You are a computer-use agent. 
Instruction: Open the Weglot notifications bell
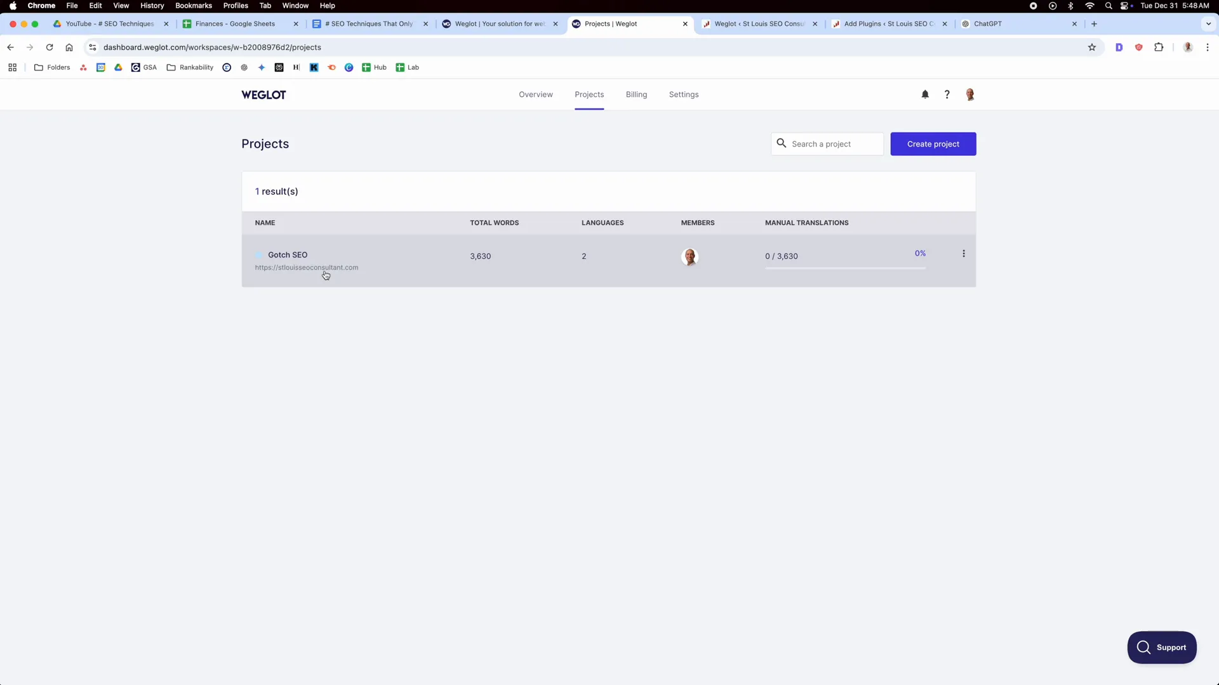coord(925,94)
